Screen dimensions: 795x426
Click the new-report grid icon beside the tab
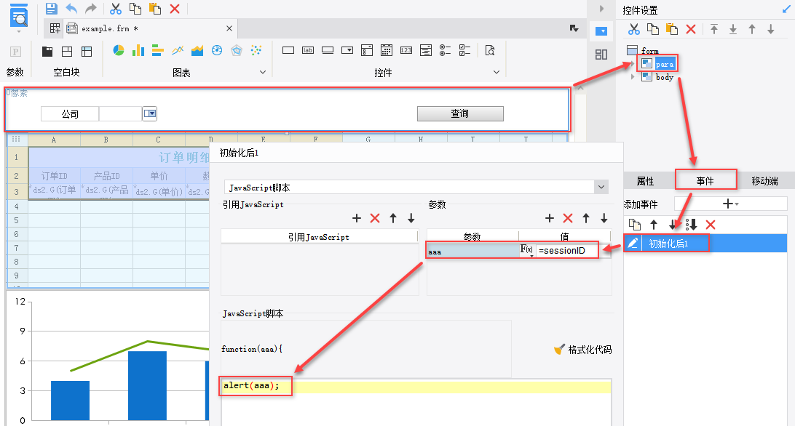point(55,28)
